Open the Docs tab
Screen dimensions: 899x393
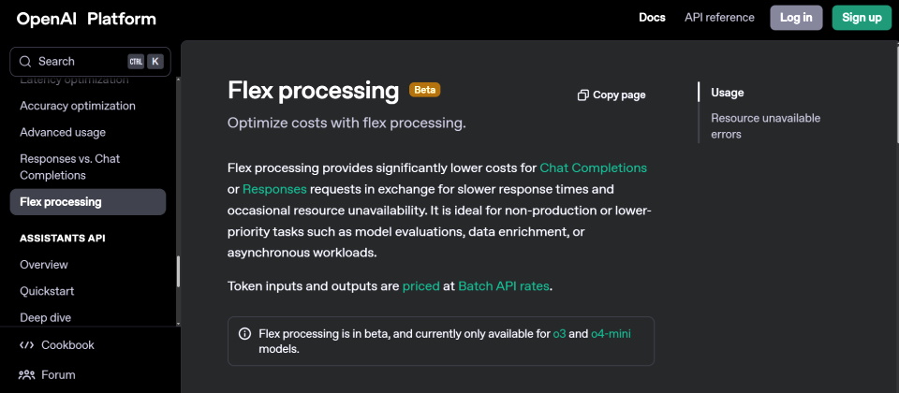pyautogui.click(x=652, y=18)
